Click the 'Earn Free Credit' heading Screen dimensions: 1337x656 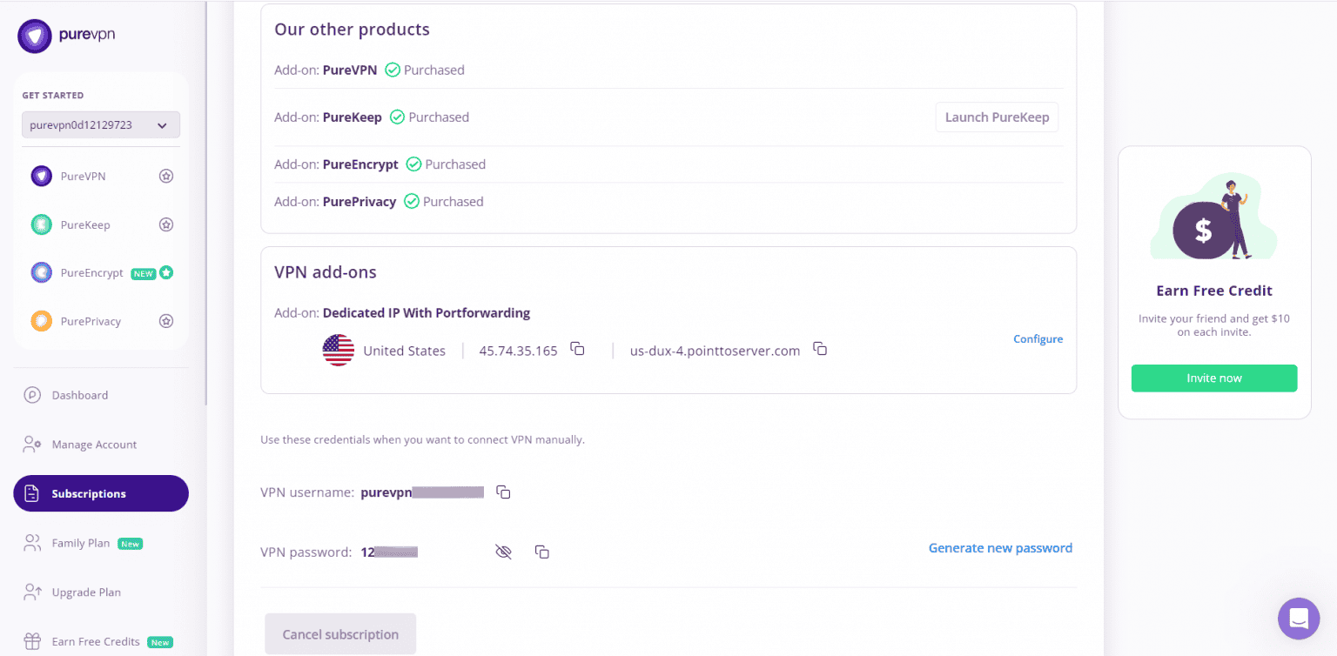tap(1214, 291)
